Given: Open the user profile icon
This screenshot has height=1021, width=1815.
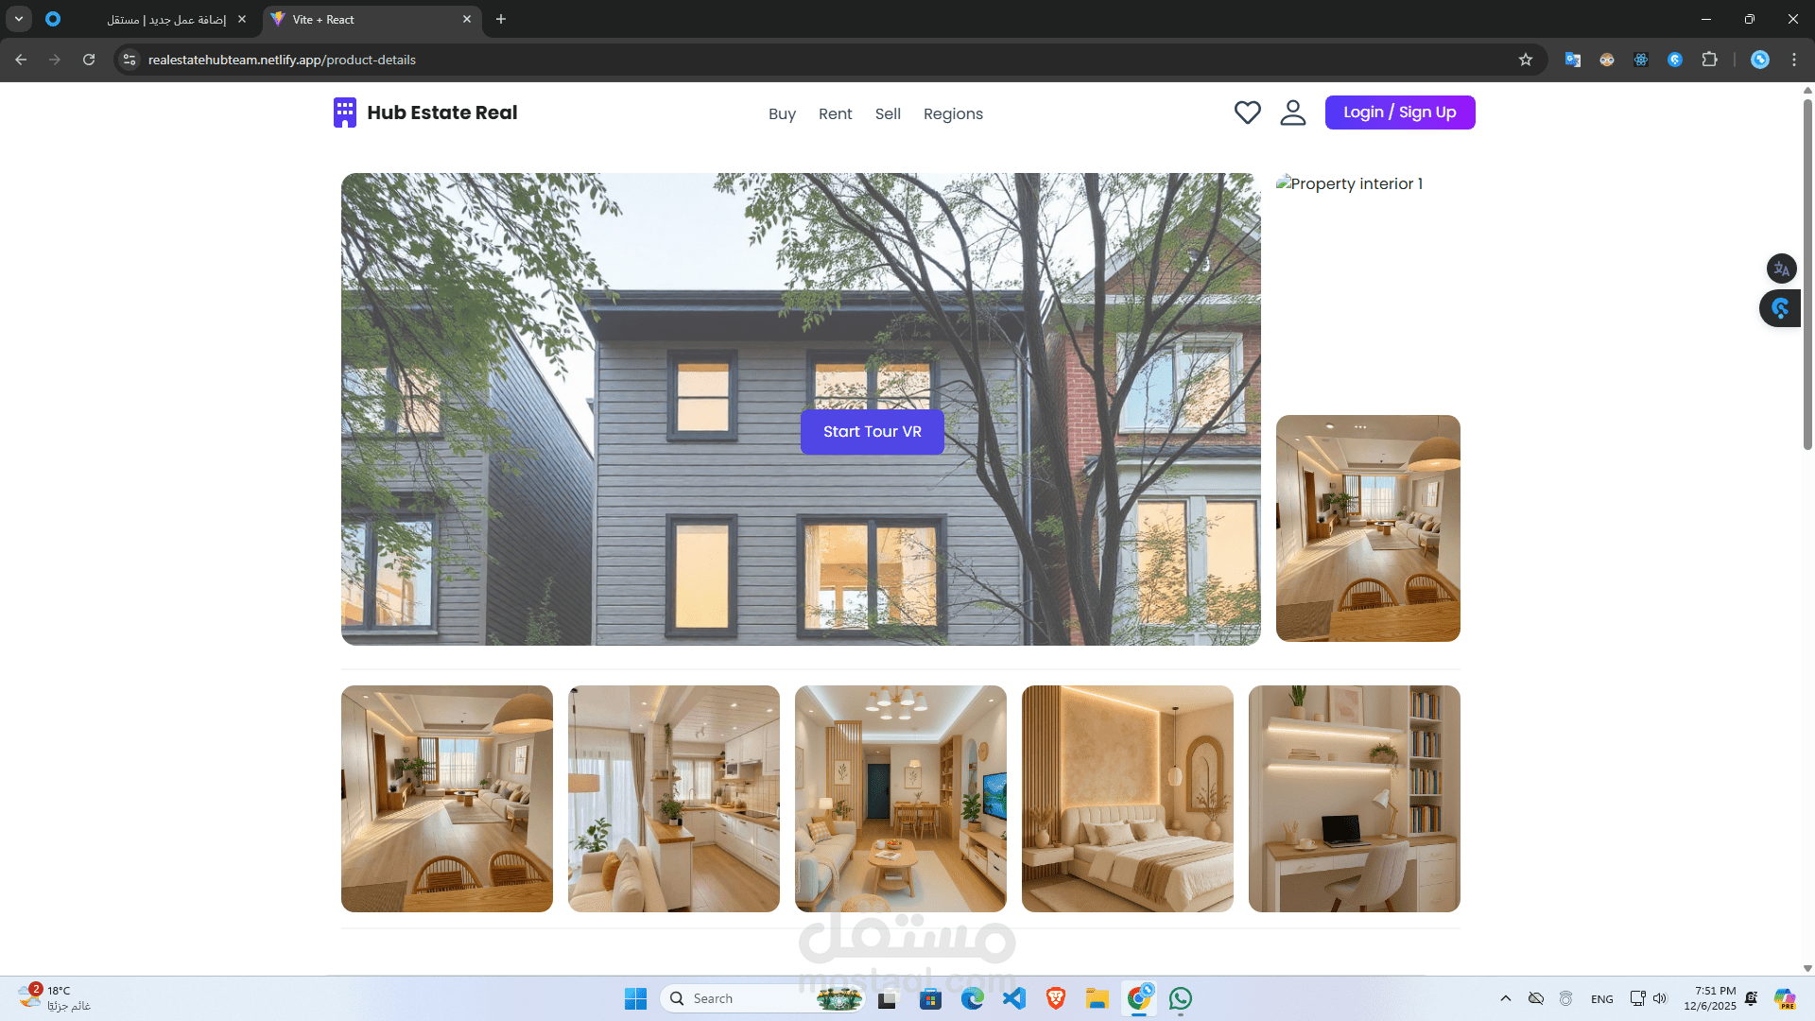Looking at the screenshot, I should click(x=1292, y=112).
